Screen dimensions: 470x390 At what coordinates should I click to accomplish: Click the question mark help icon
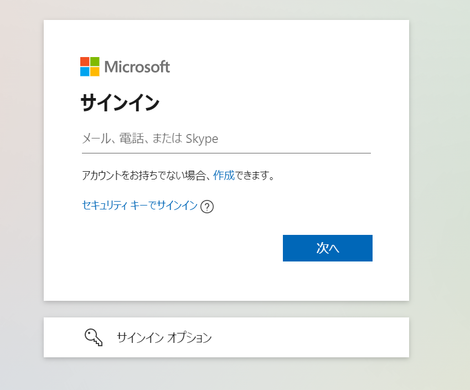(x=207, y=207)
